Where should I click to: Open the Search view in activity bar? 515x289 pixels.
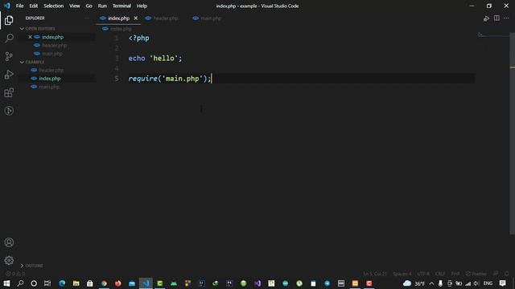[x=9, y=39]
